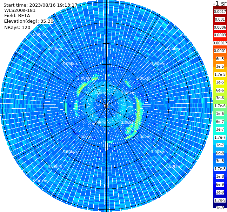The width and height of the screenshot is (227, 212).
Task: Click the 1.7e-9 colorbar value
Action: pyautogui.click(x=220, y=200)
